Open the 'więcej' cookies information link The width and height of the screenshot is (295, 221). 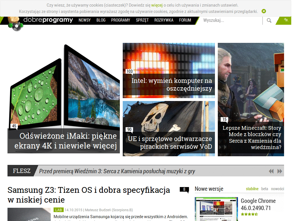click(157, 5)
